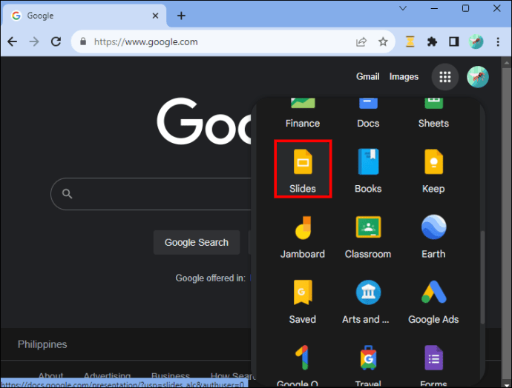Open the hourglass extension
512x388 pixels.
click(410, 41)
